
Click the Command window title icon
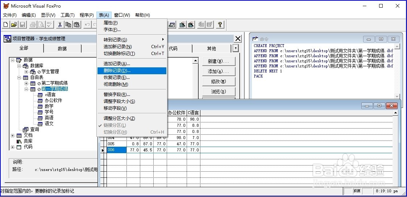(256, 39)
